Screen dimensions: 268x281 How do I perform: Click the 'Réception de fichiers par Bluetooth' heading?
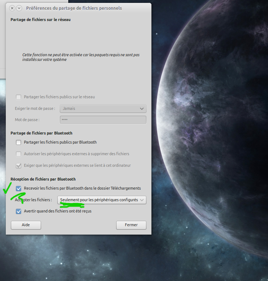[43, 179]
